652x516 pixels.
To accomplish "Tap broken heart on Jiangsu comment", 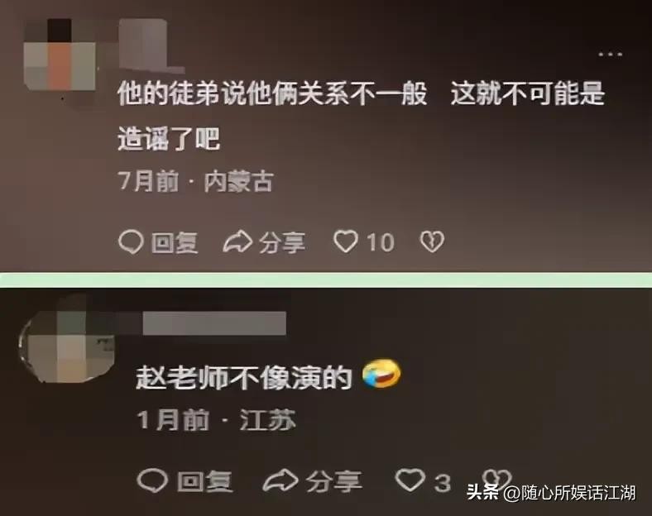I will [x=496, y=480].
